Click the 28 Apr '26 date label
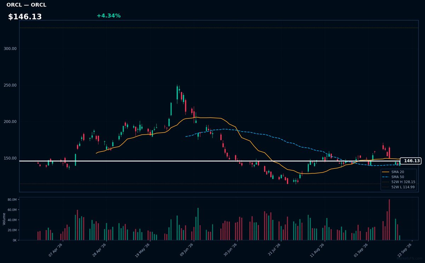This screenshot has height=263, width=425. 99,250
